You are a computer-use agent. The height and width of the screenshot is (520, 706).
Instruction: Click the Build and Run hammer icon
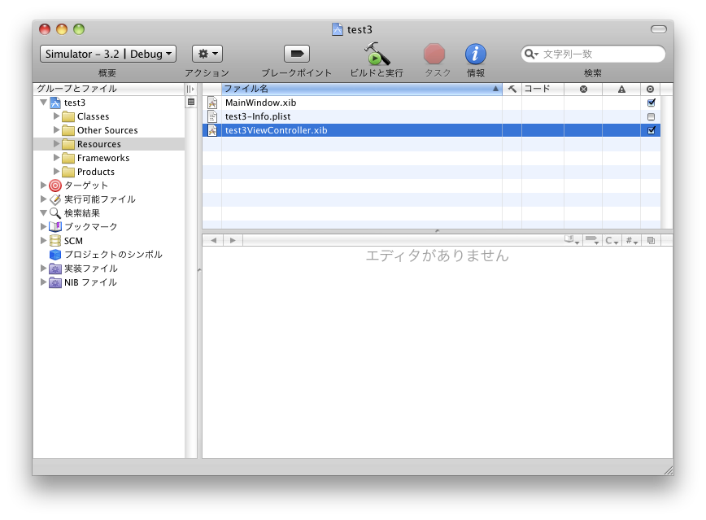coord(376,54)
